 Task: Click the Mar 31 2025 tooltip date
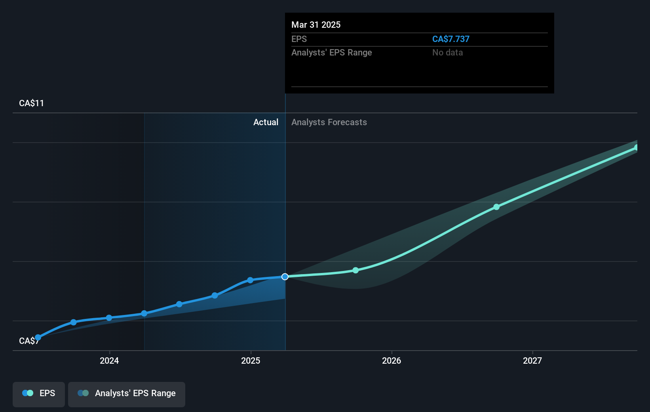tap(316, 25)
